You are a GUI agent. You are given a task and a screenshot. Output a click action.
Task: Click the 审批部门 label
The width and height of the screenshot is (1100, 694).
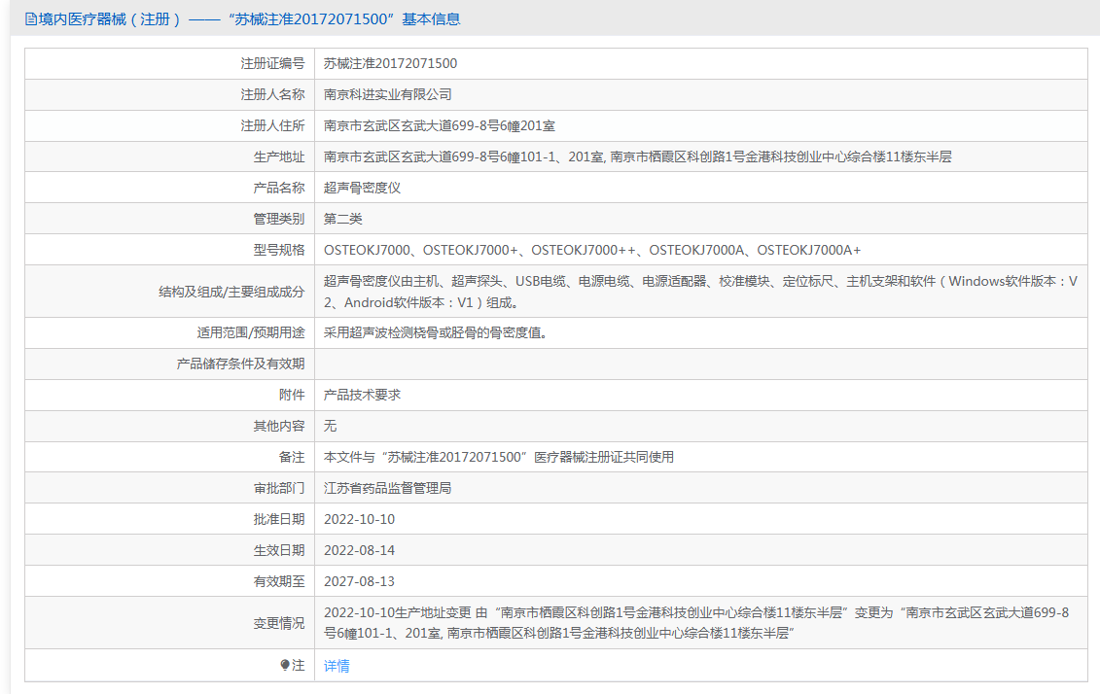coord(279,488)
